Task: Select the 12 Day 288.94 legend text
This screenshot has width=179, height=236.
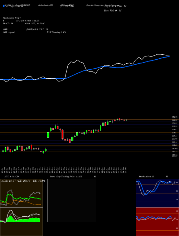Action: coord(14,7)
